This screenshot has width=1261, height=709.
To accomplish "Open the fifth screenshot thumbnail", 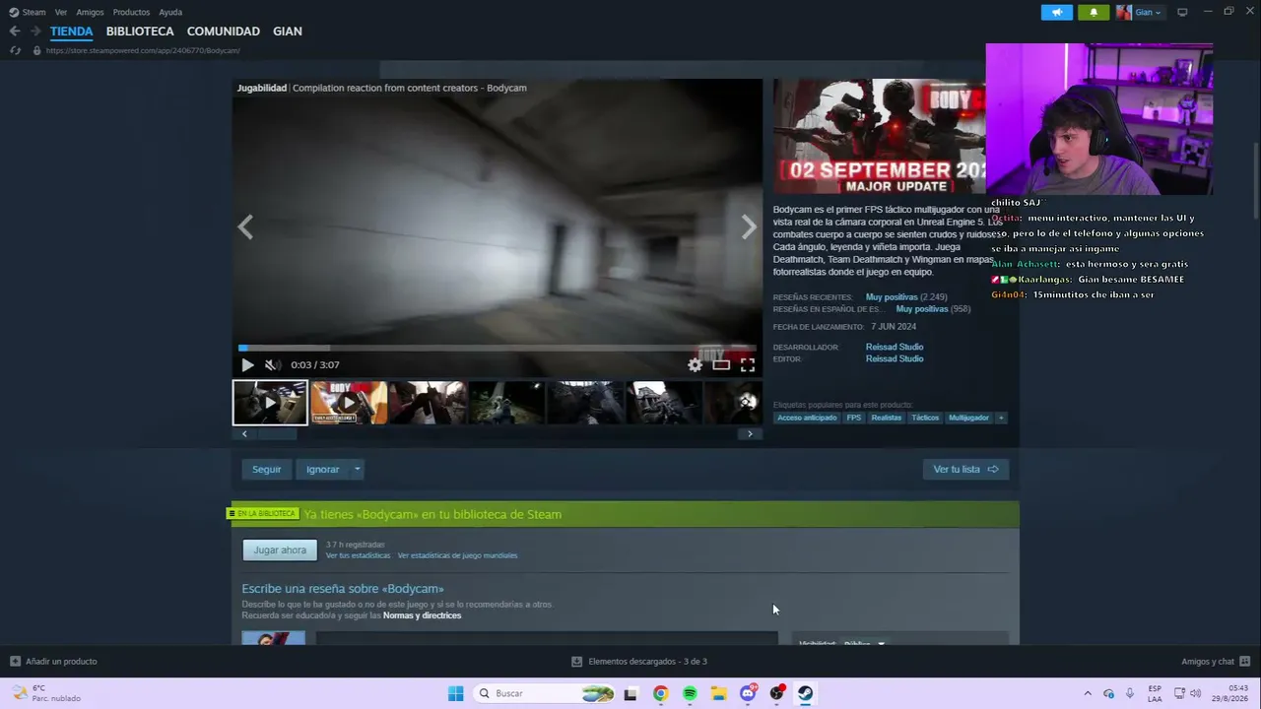I will pyautogui.click(x=585, y=403).
